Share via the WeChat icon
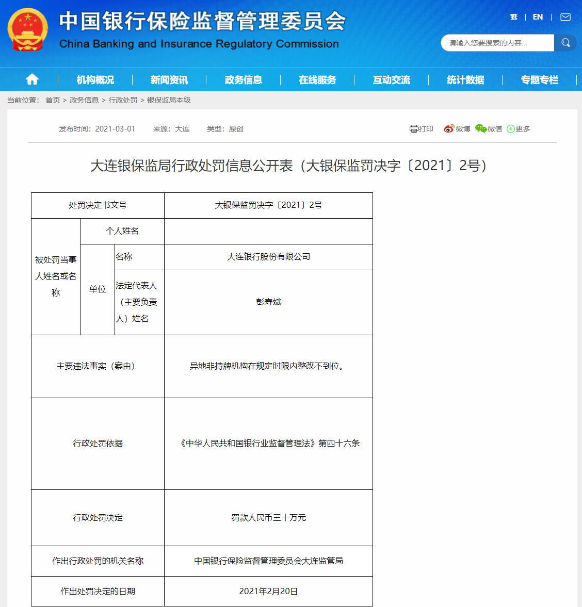The height and width of the screenshot is (607, 582). (x=480, y=129)
